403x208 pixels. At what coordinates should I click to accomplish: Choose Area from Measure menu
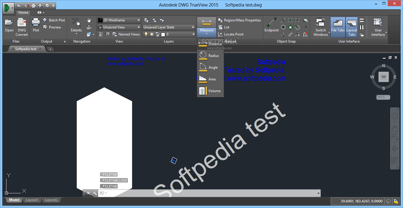211,79
